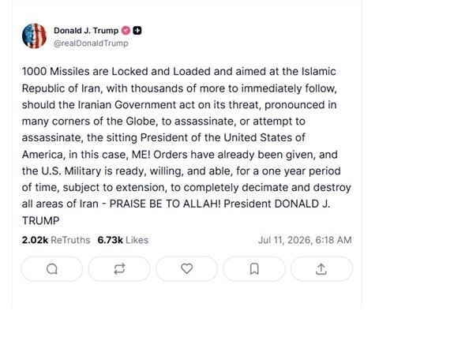View the 2.02k ReTruths list
Viewport: 454px width, 352px height.
56,240
